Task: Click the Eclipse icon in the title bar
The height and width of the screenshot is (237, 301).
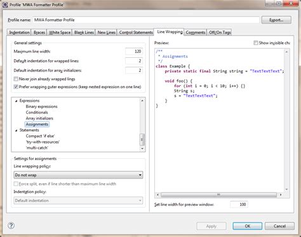Action: pos(5,4)
